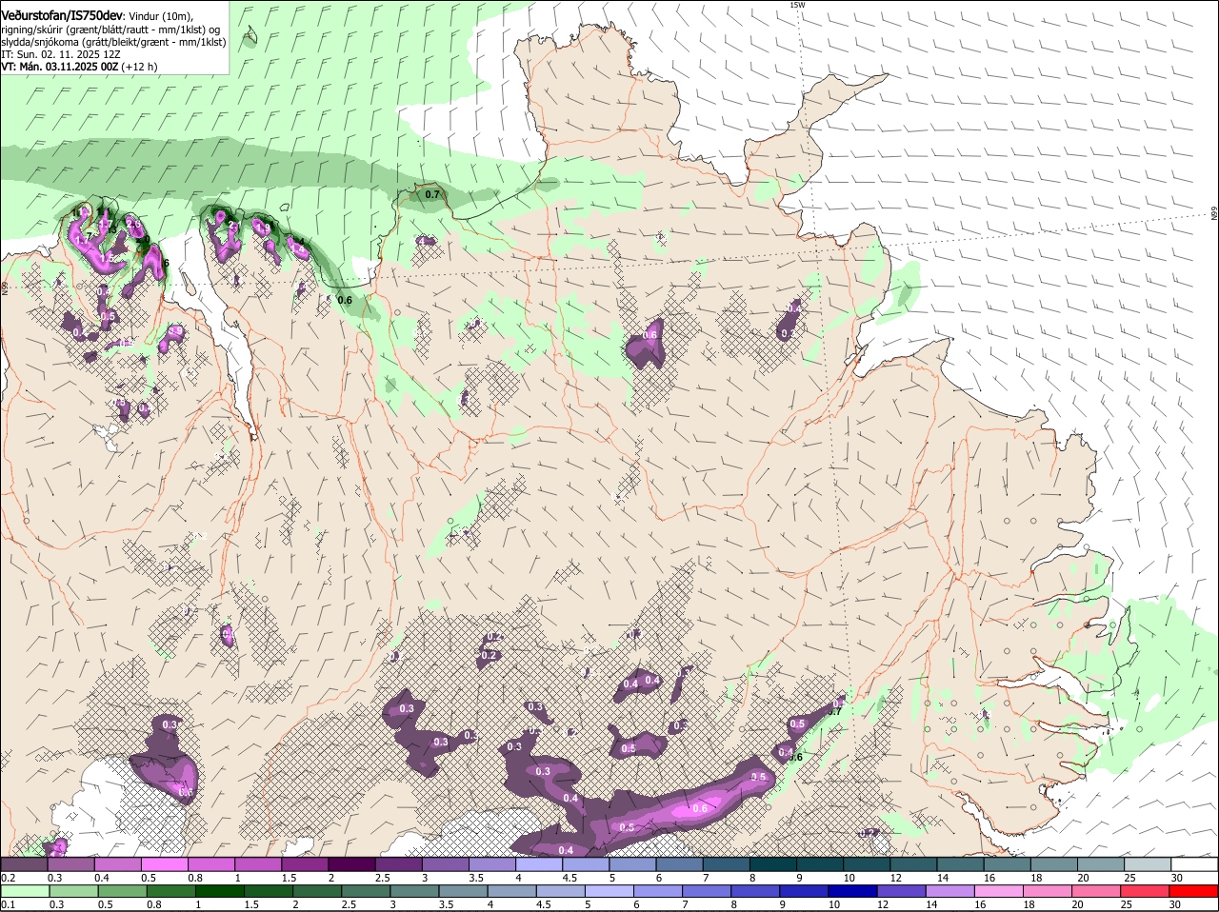Choose the red-pink 25 rain legend swatch
Image resolution: width=1219 pixels, height=912 pixels.
tap(1146, 891)
